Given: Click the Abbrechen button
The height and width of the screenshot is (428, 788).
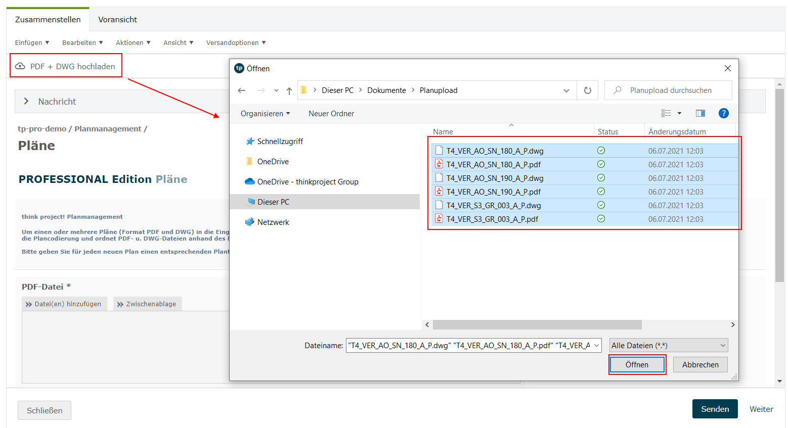Looking at the screenshot, I should pyautogui.click(x=700, y=364).
